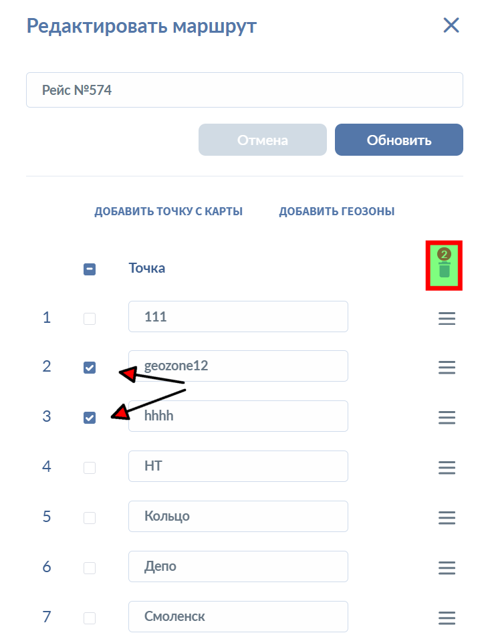Select the Кольцо point checkbox
This screenshot has height=639, width=486.
[90, 518]
